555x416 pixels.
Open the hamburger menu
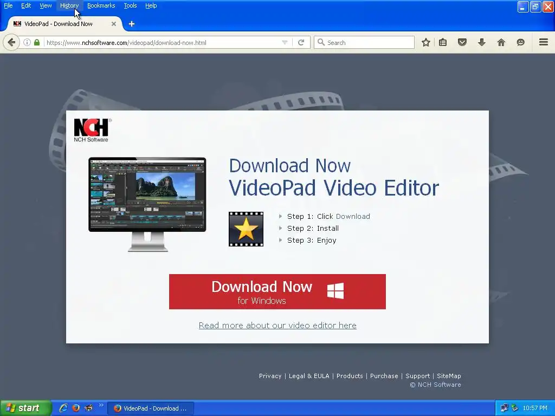pos(544,42)
